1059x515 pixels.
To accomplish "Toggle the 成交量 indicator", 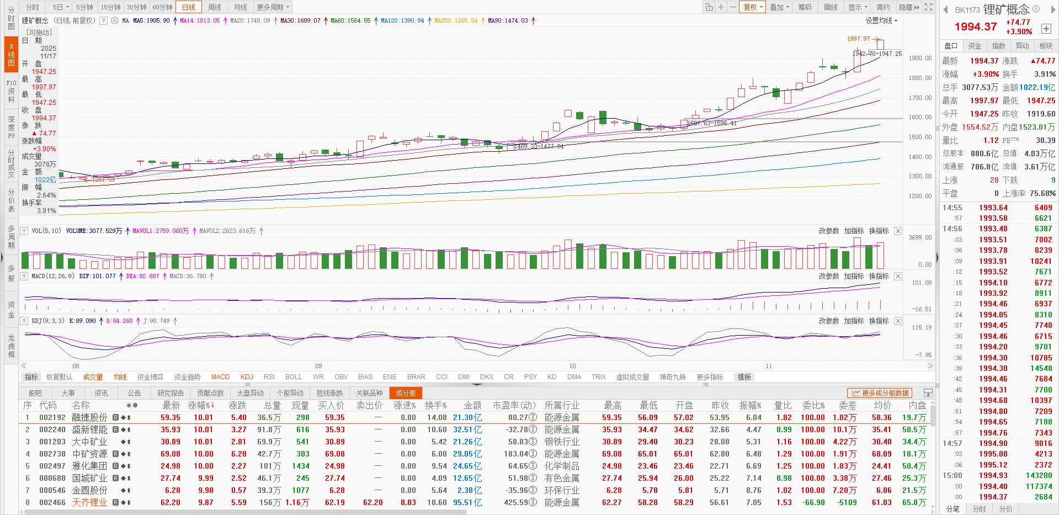I will coord(93,377).
